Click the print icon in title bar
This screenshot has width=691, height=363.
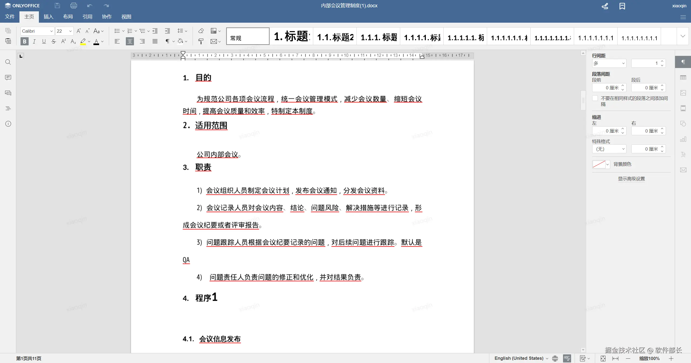(73, 5)
